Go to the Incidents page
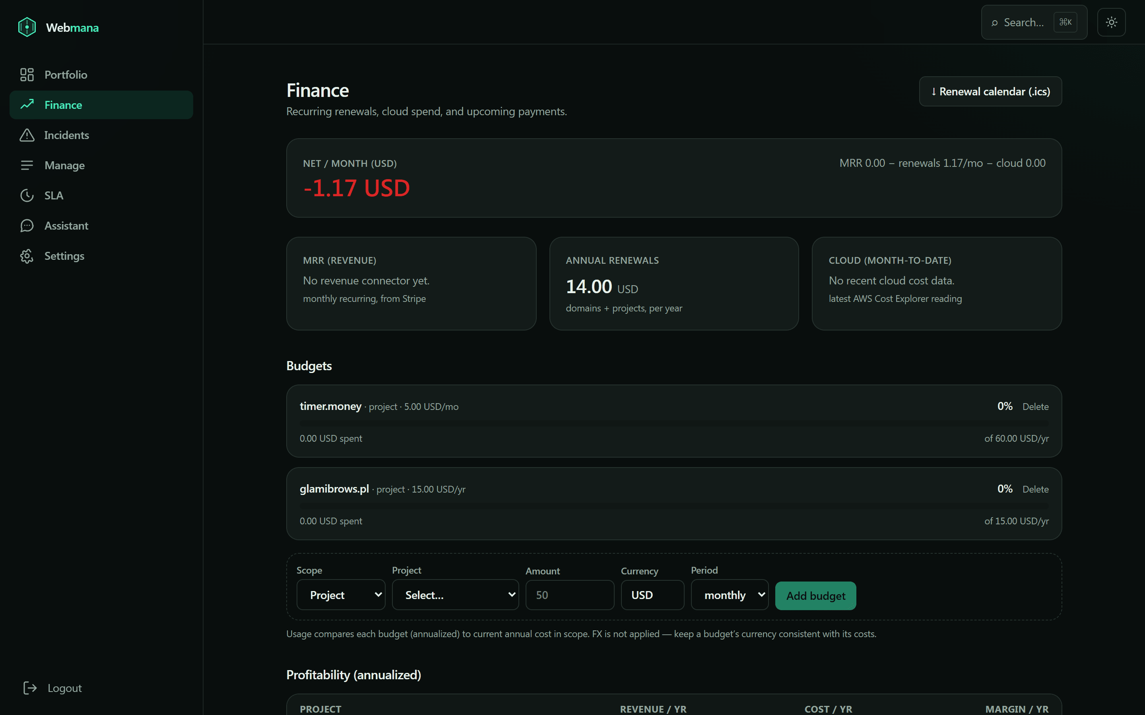Image resolution: width=1145 pixels, height=715 pixels. [x=101, y=135]
